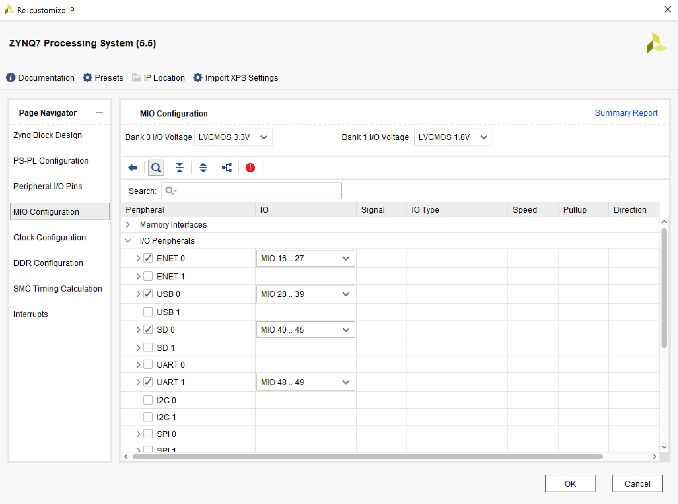Open Presets gear menu
This screenshot has width=678, height=504.
[87, 78]
